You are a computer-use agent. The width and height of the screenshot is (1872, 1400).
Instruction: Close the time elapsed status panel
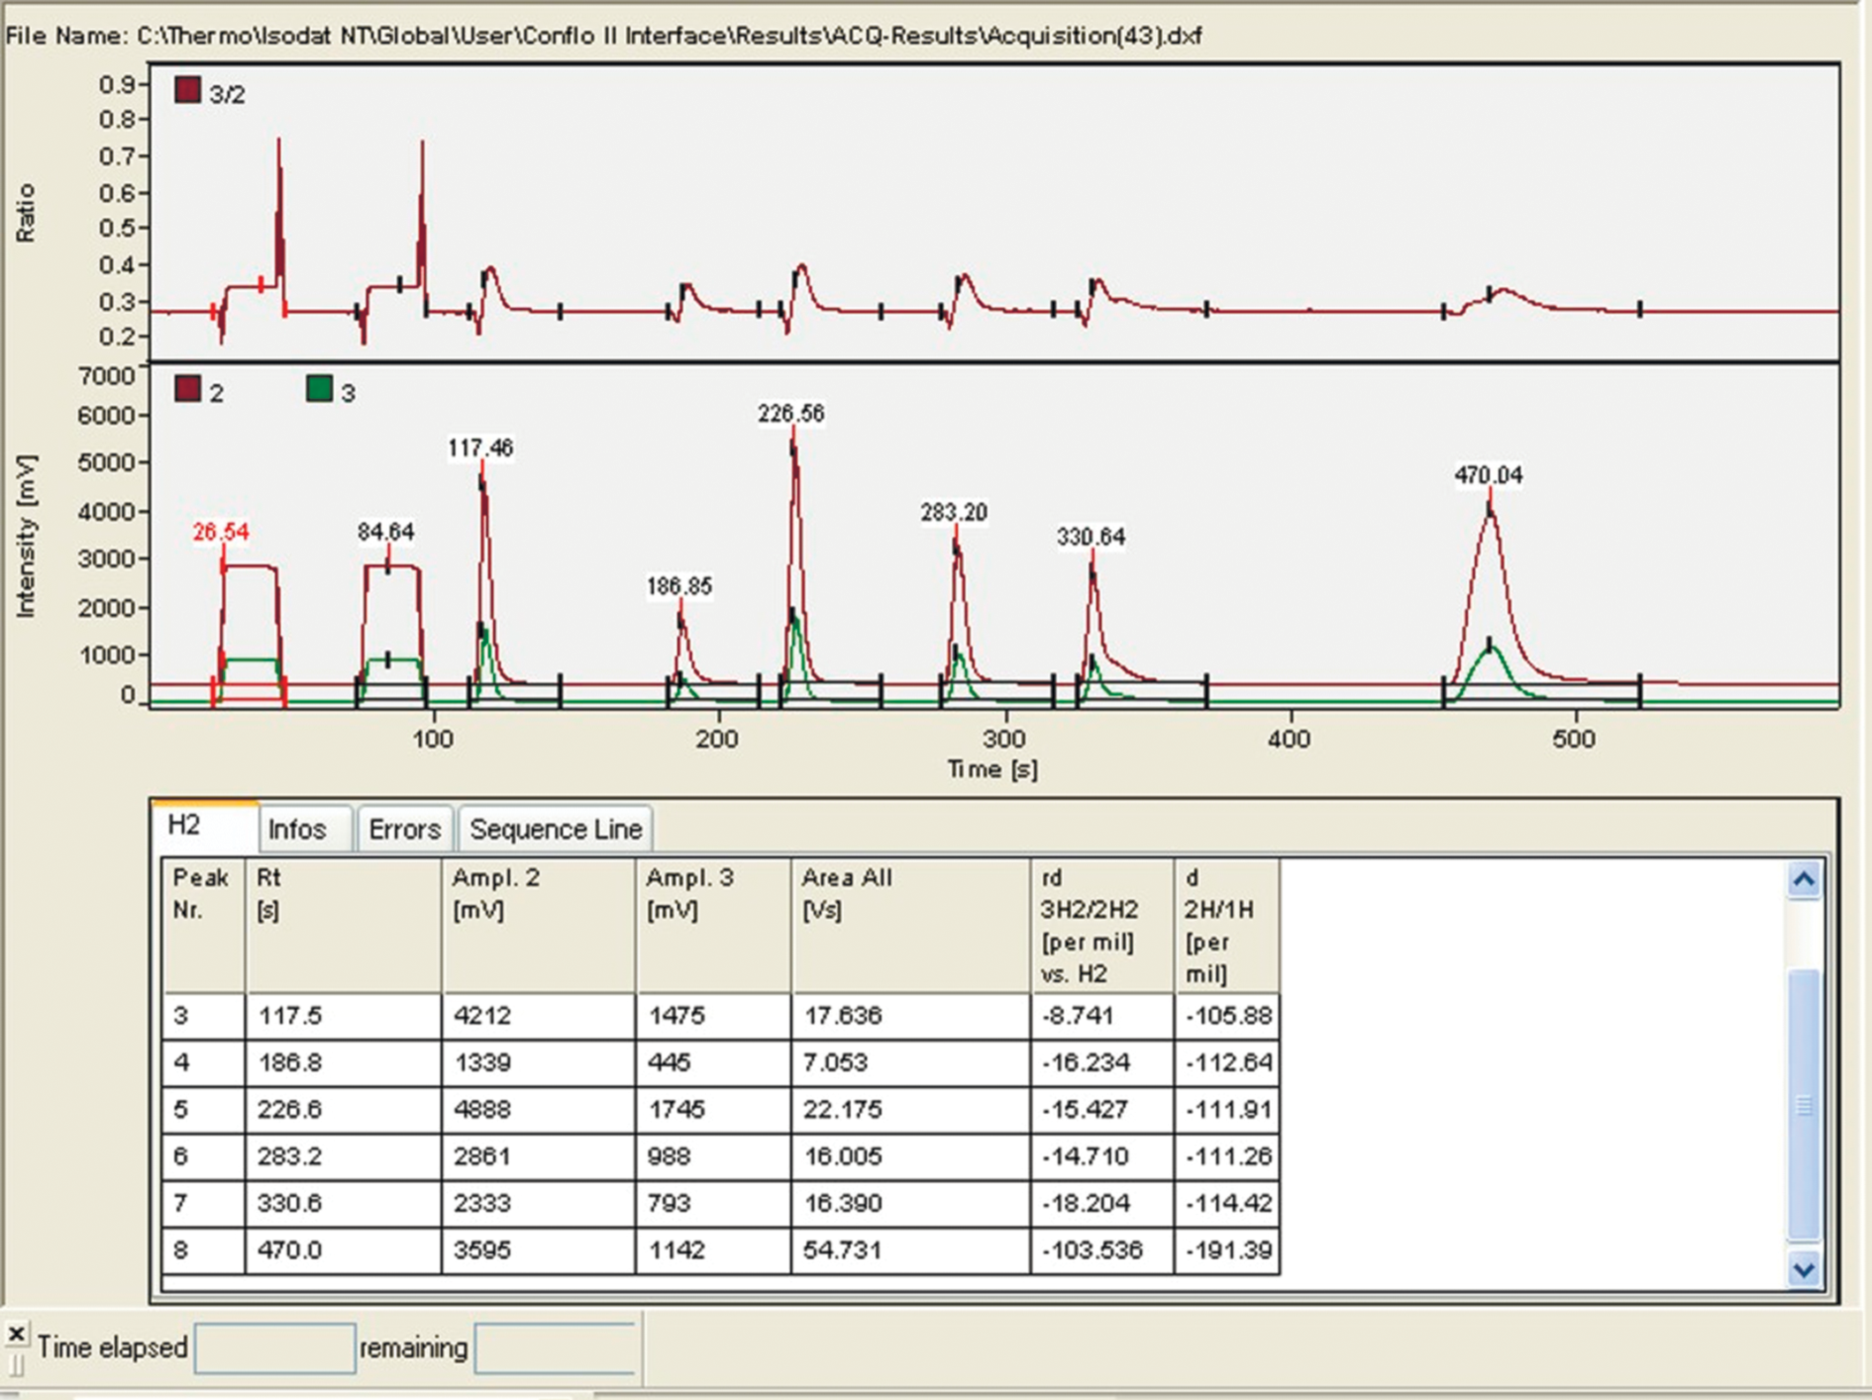[17, 1335]
